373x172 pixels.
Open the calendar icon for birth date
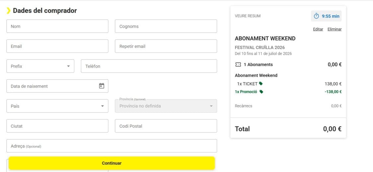pyautogui.click(x=102, y=86)
